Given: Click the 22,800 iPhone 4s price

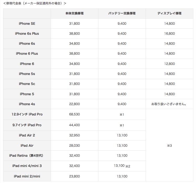Looking at the screenshot, I should point(75,104).
